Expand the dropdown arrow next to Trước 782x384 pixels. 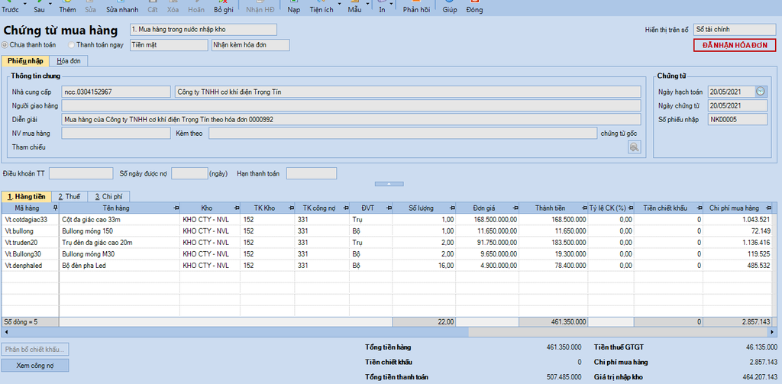tap(24, 4)
